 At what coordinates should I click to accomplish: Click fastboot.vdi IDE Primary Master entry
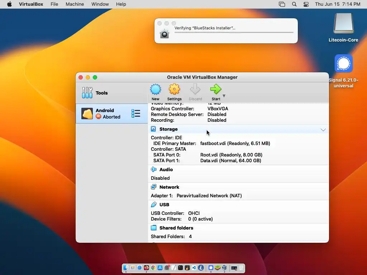point(235,143)
